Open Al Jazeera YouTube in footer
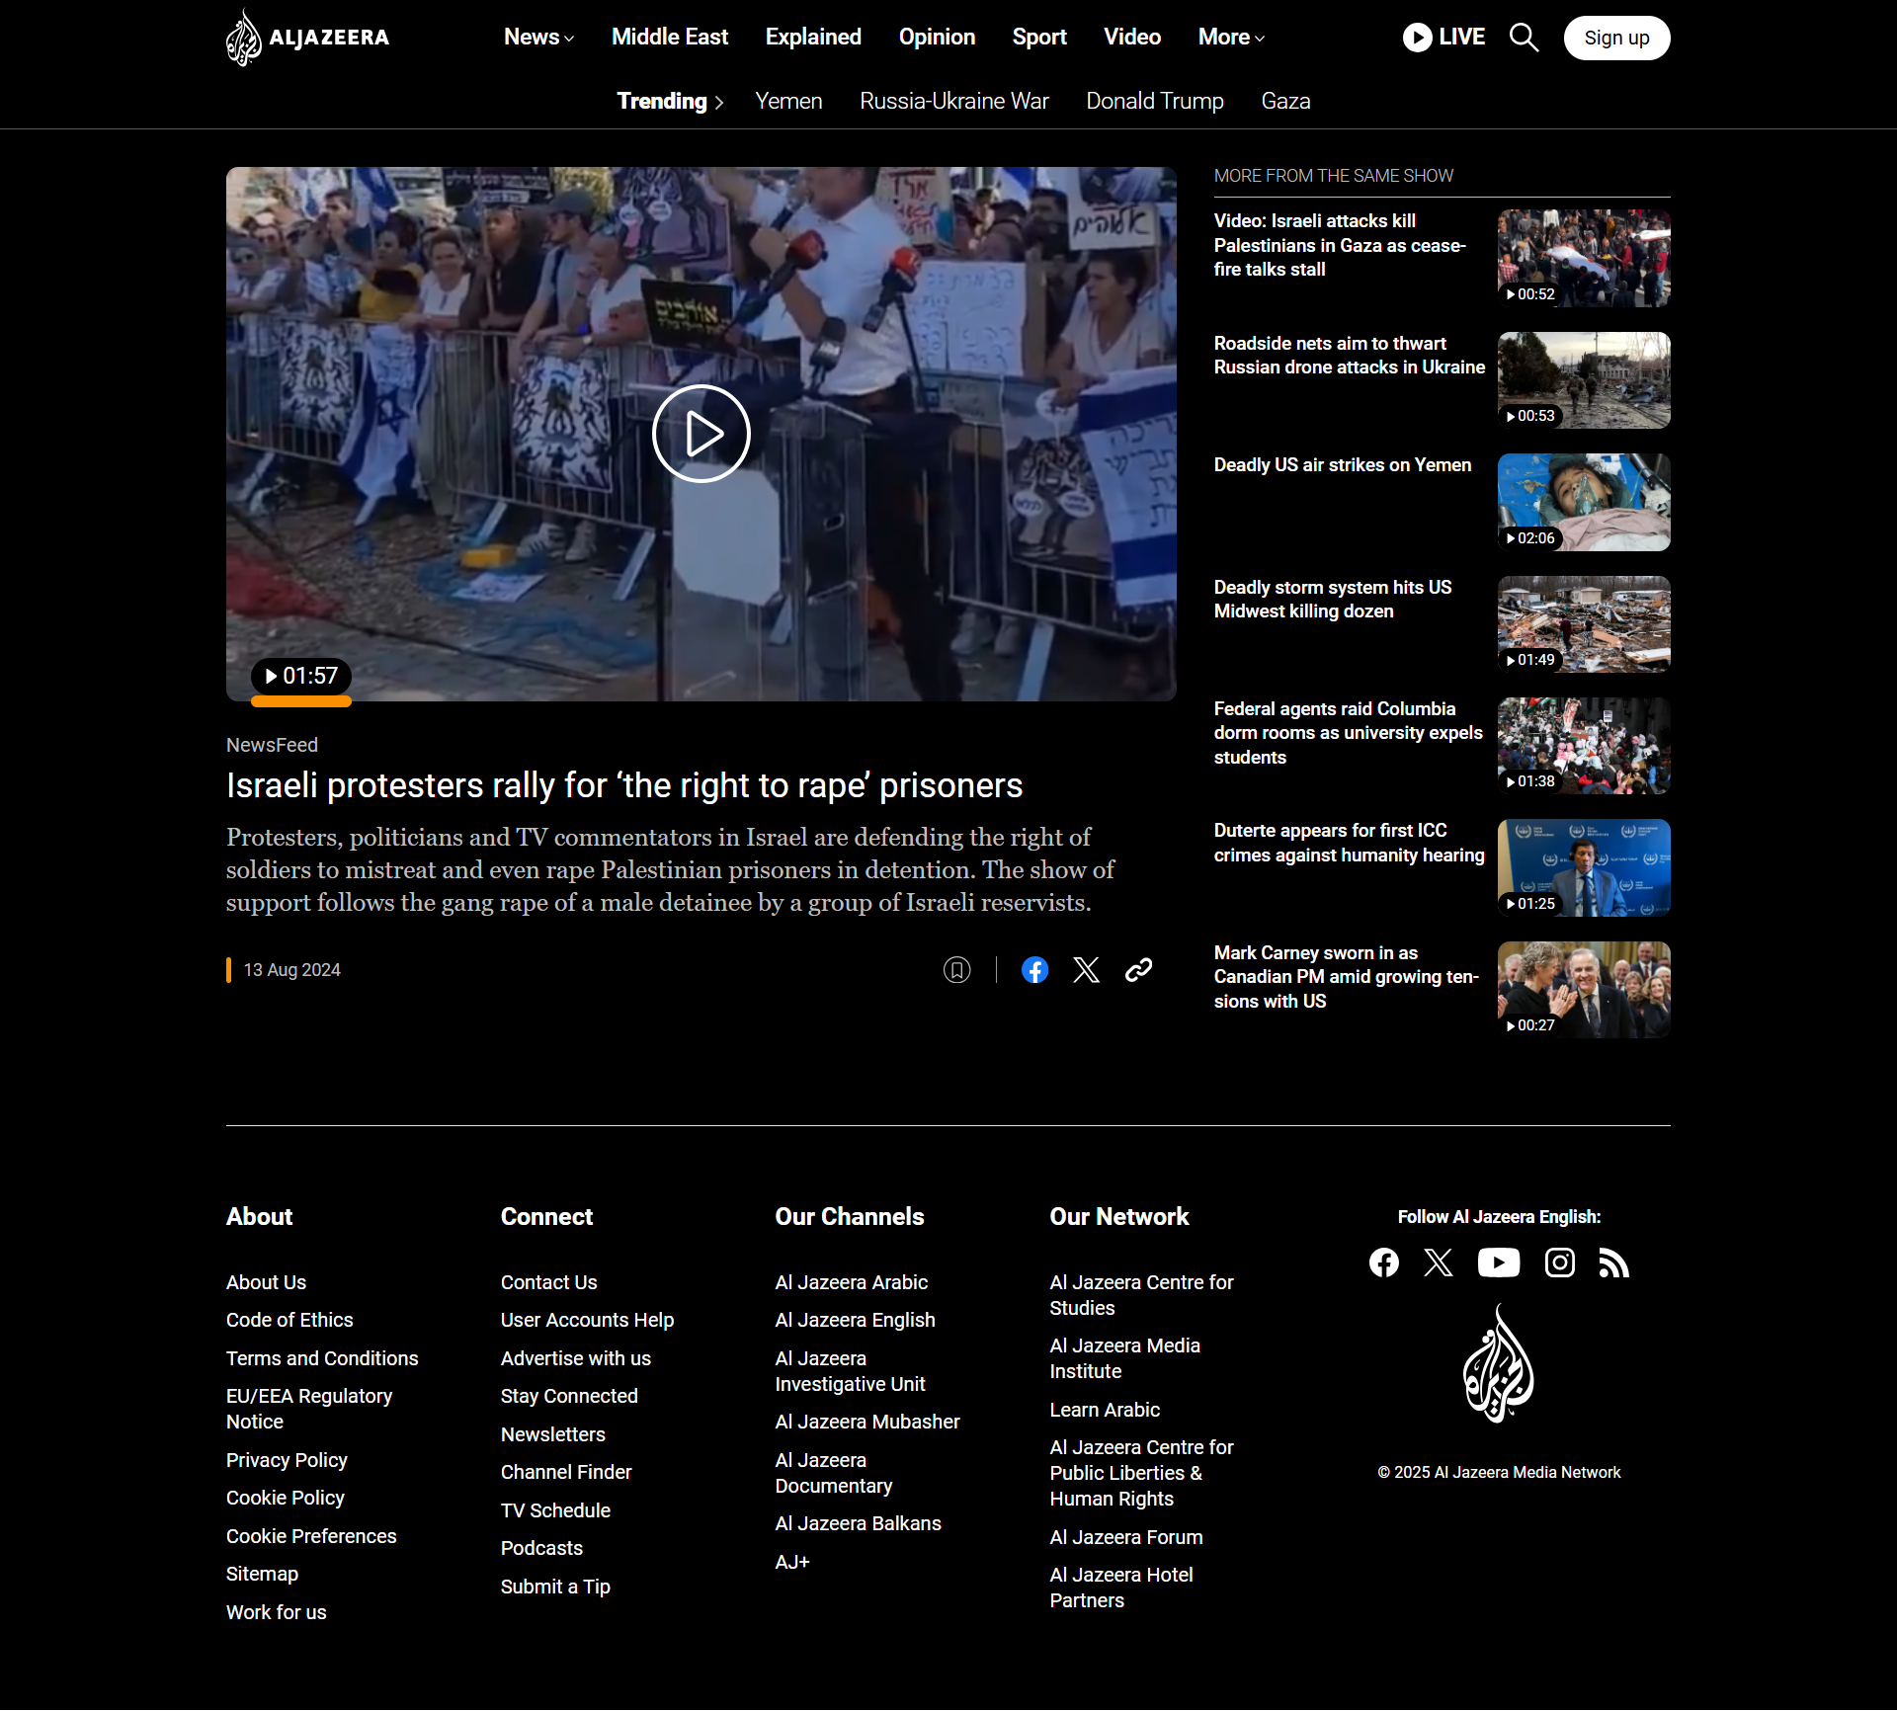1897x1711 pixels. pos(1498,1263)
